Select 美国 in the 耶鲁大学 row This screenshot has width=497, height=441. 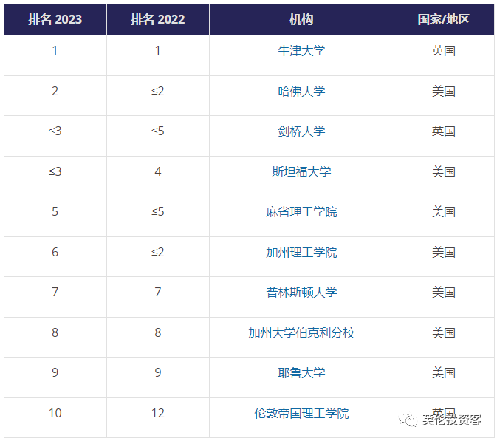(x=444, y=373)
